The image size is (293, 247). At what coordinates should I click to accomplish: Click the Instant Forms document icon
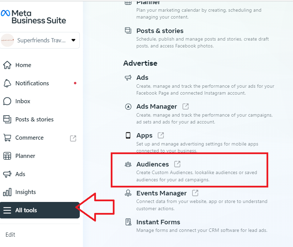pyautogui.click(x=128, y=222)
